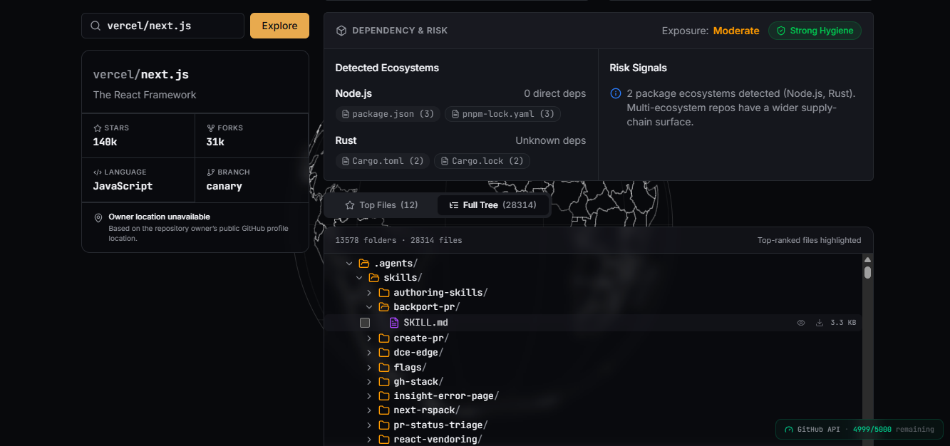This screenshot has height=446, width=950.
Task: Select the react-vendoring/ folder name
Action: pyautogui.click(x=438, y=440)
